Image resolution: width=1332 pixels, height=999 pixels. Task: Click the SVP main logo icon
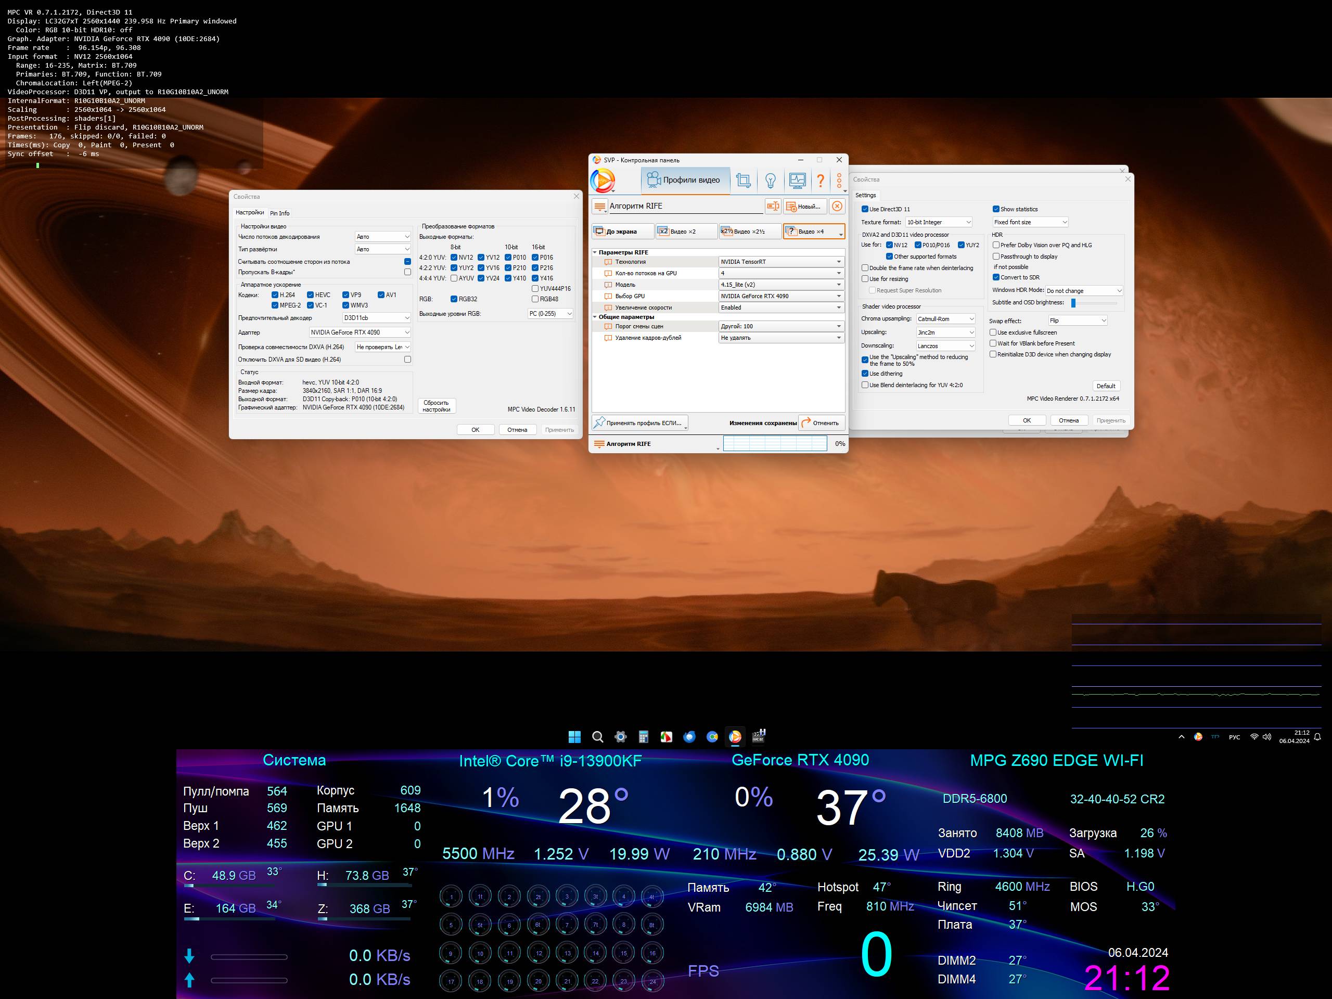pyautogui.click(x=603, y=180)
